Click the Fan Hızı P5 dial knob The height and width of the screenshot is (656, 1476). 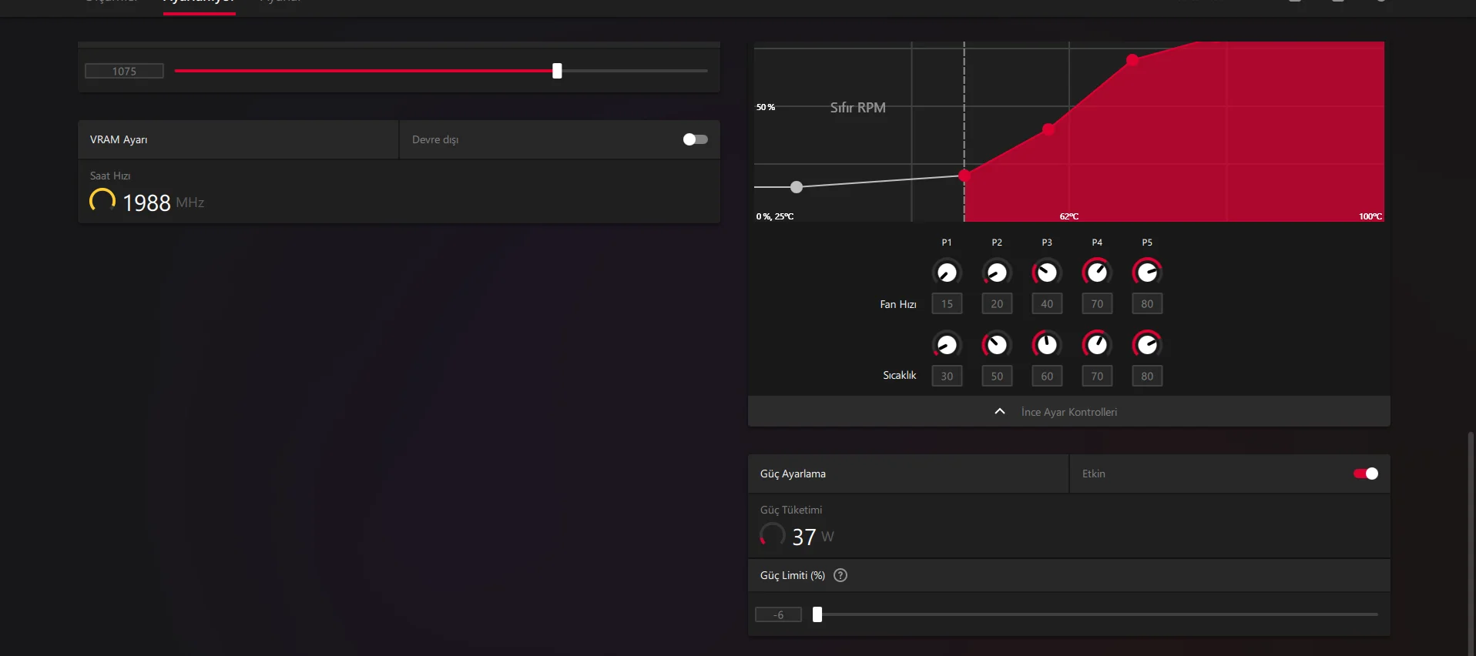click(1147, 272)
